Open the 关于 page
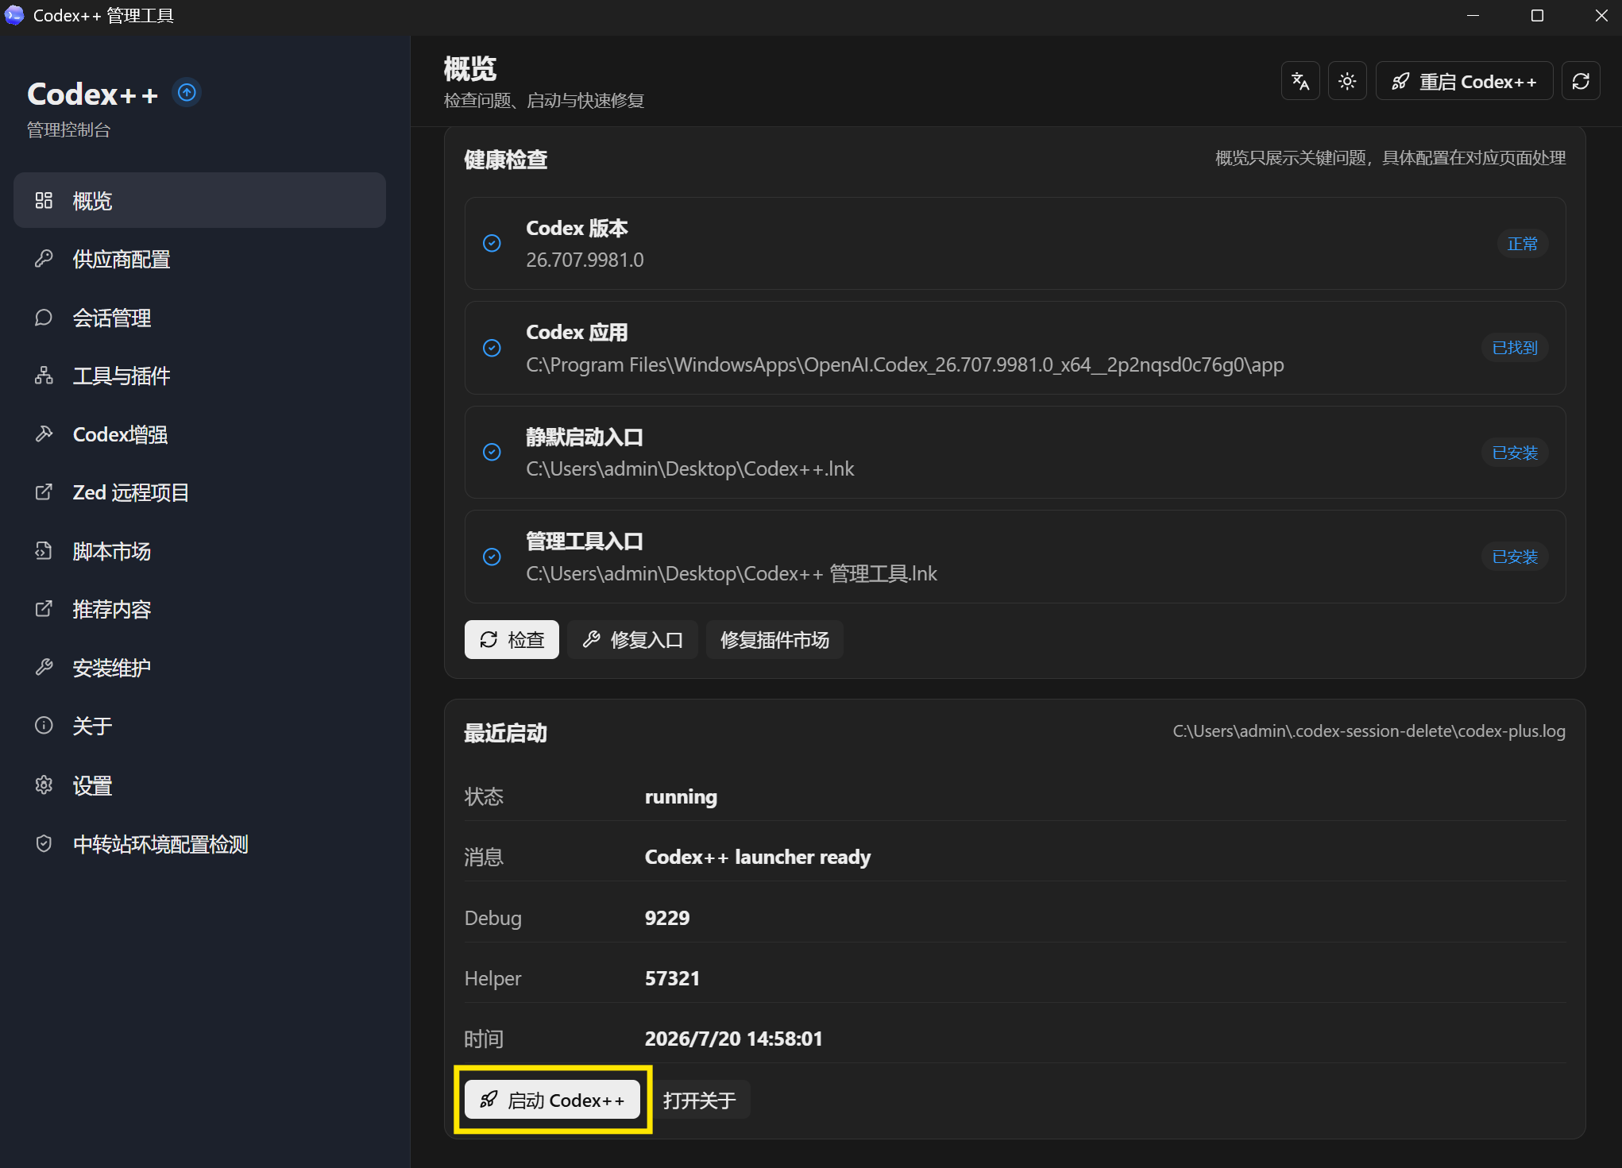 pyautogui.click(x=199, y=726)
